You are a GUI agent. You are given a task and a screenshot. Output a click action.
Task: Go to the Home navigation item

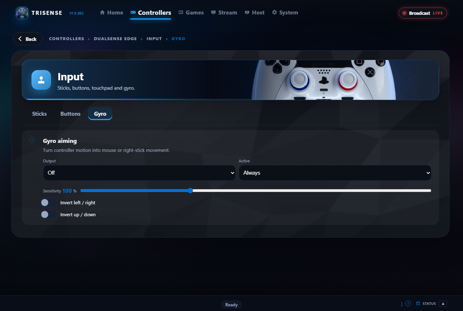(x=111, y=13)
